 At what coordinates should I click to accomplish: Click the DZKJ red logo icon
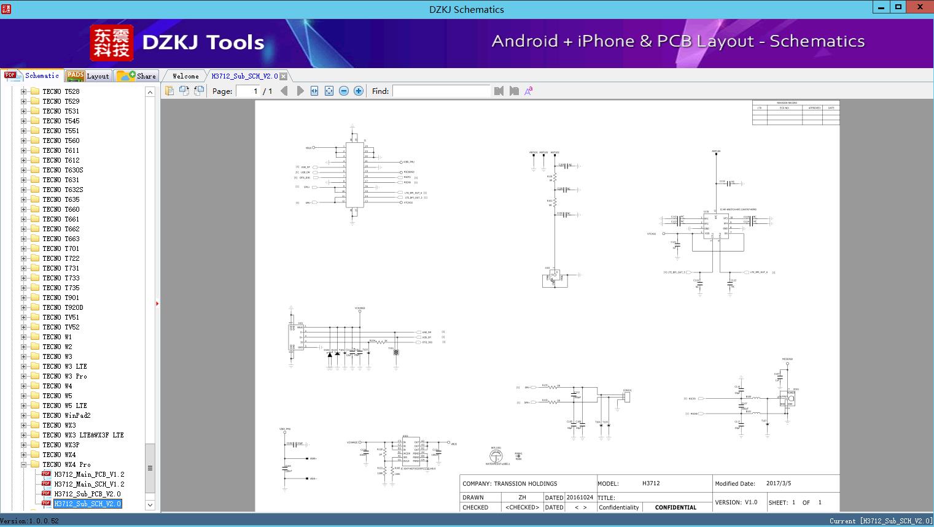112,43
